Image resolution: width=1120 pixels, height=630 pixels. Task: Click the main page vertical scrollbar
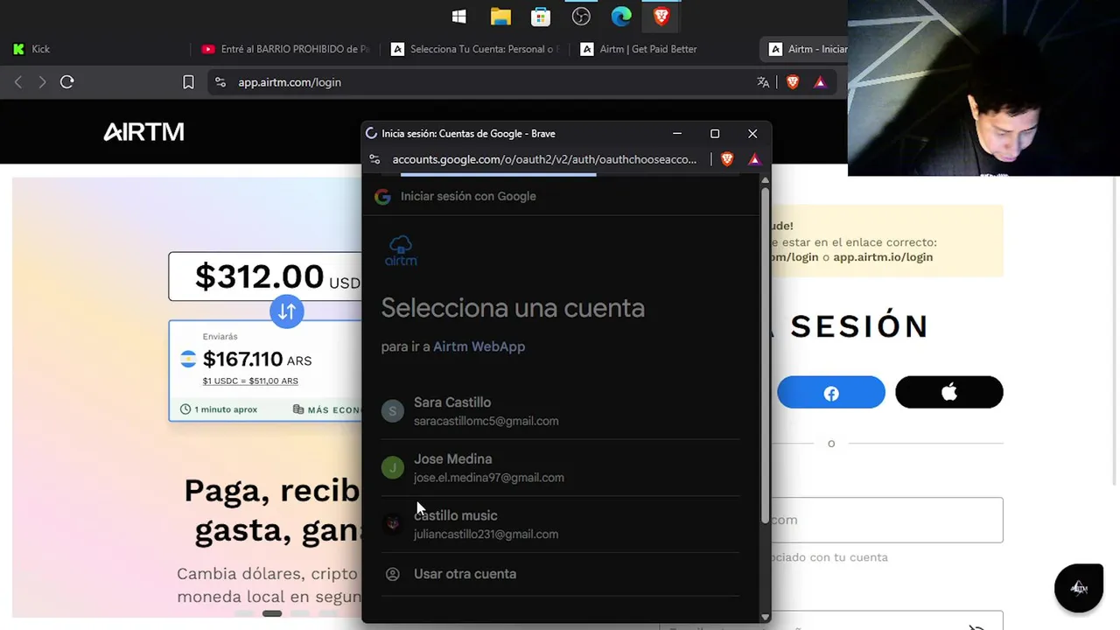click(1115, 332)
